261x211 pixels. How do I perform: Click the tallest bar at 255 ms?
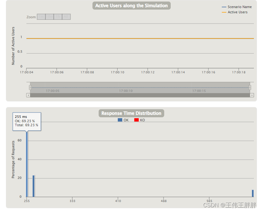click(27, 165)
